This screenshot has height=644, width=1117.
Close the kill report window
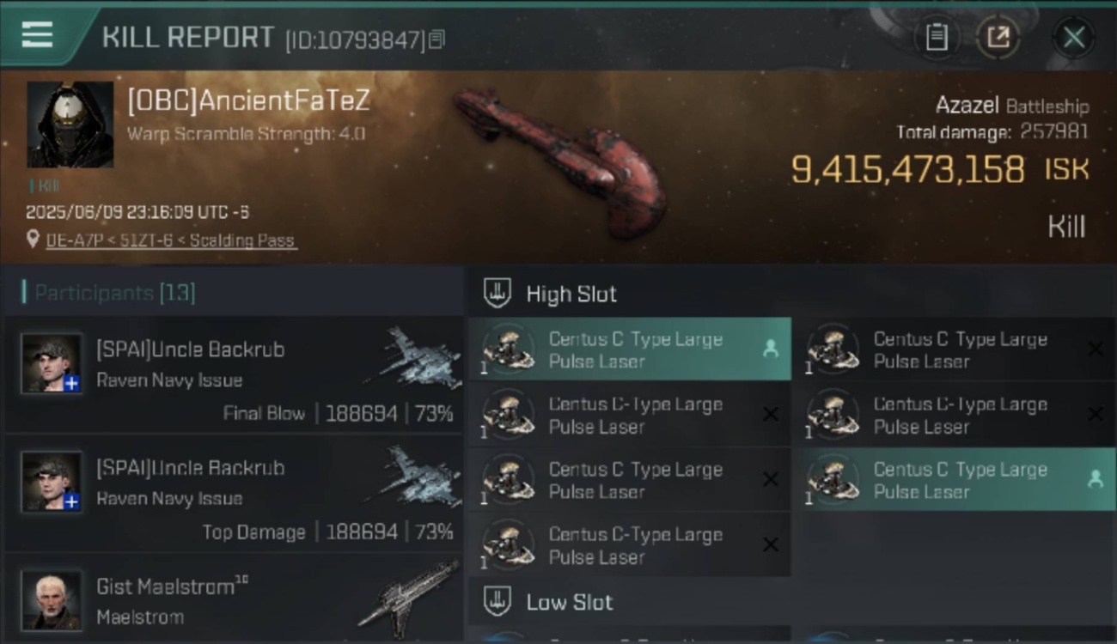1074,37
